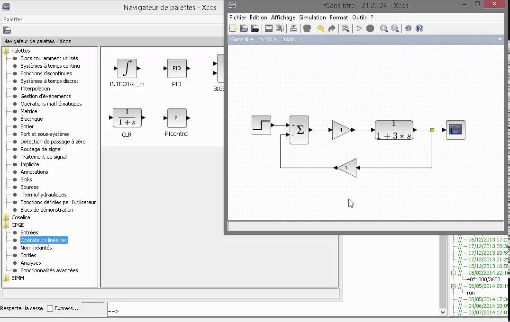510x322 pixels.
Task: Click the Delete selection toolbar icon
Action: [307, 28]
